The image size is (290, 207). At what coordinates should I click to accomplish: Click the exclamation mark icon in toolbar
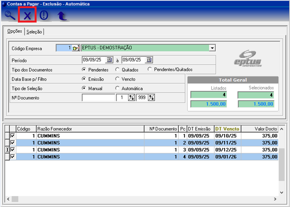click(x=44, y=16)
